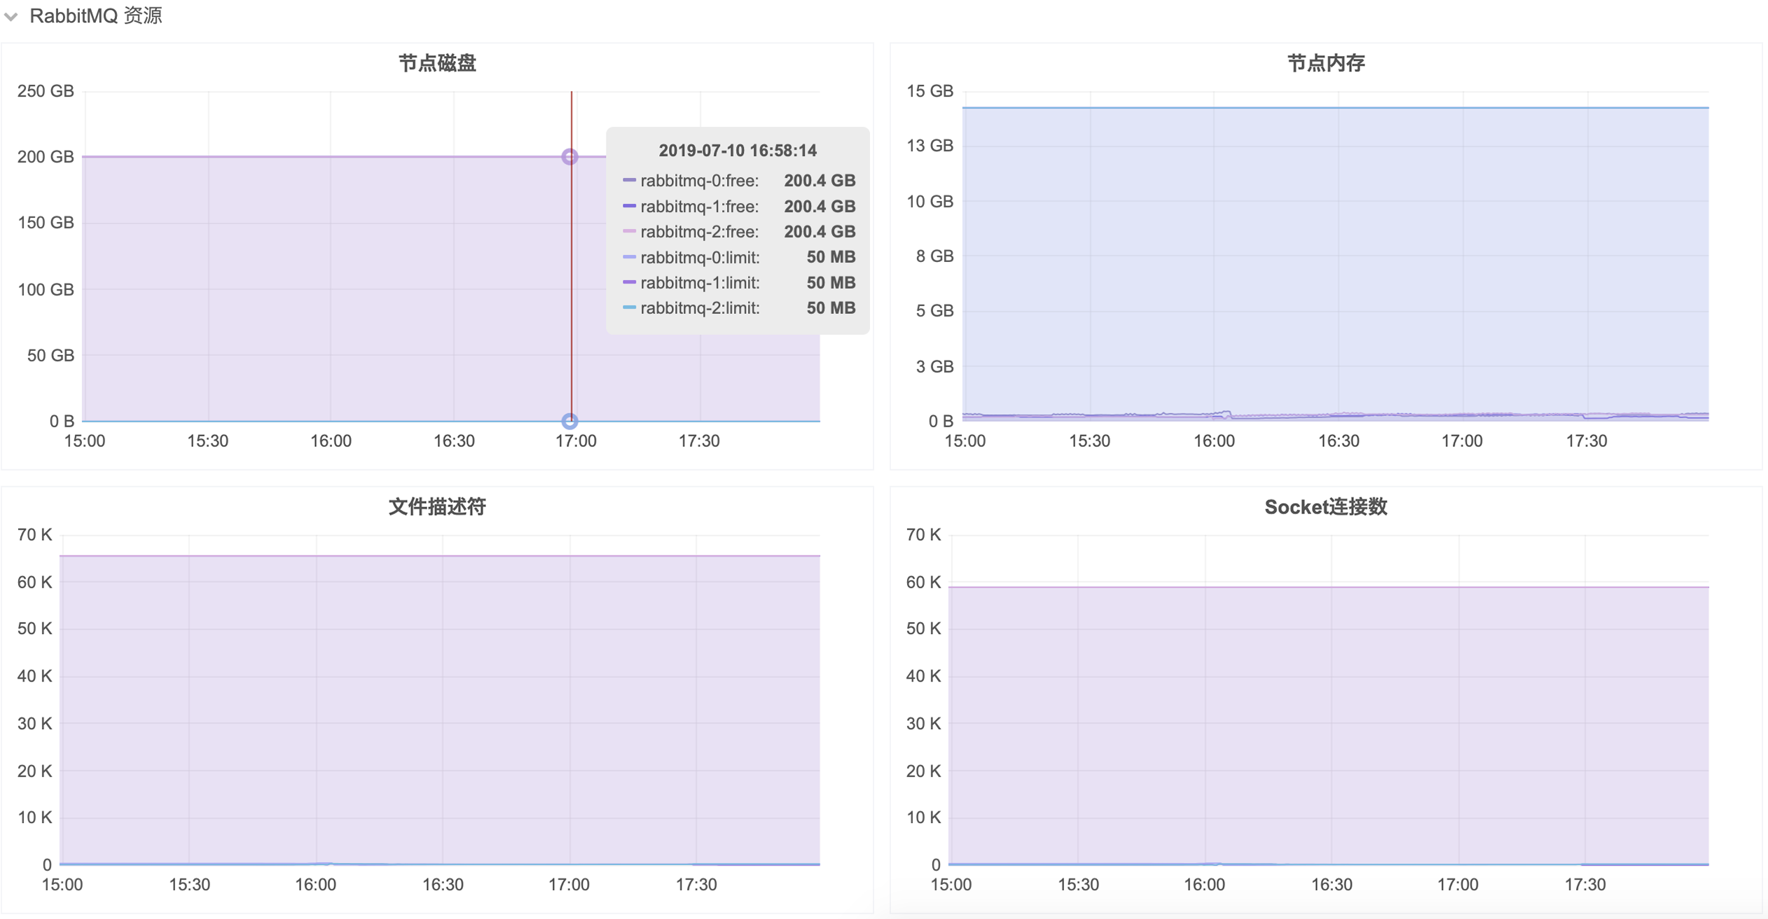Click the 17:30 label on Socket连接数 axis

[x=1584, y=885]
